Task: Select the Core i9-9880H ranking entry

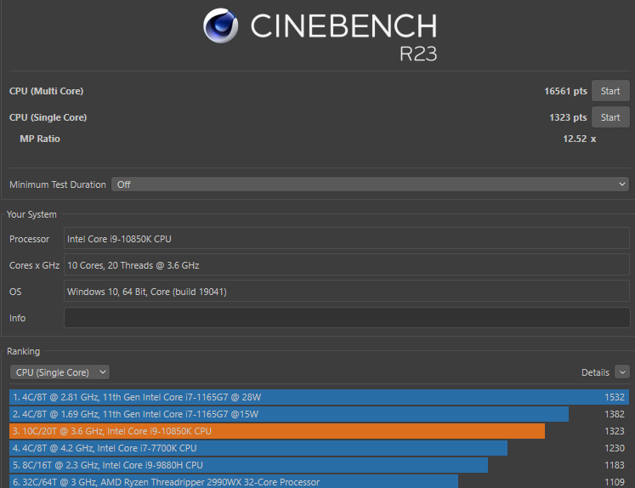Action: click(249, 465)
